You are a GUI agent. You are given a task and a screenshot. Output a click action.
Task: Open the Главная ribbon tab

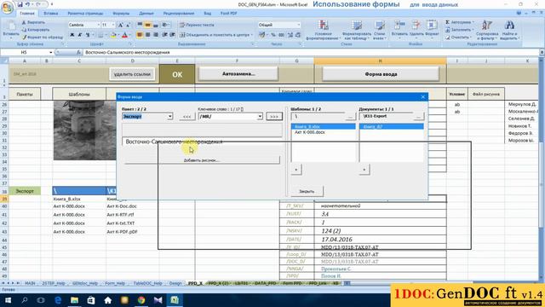(x=26, y=14)
